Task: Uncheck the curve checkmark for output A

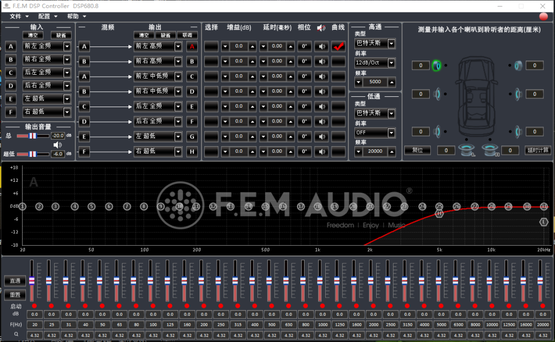Action: pos(338,47)
